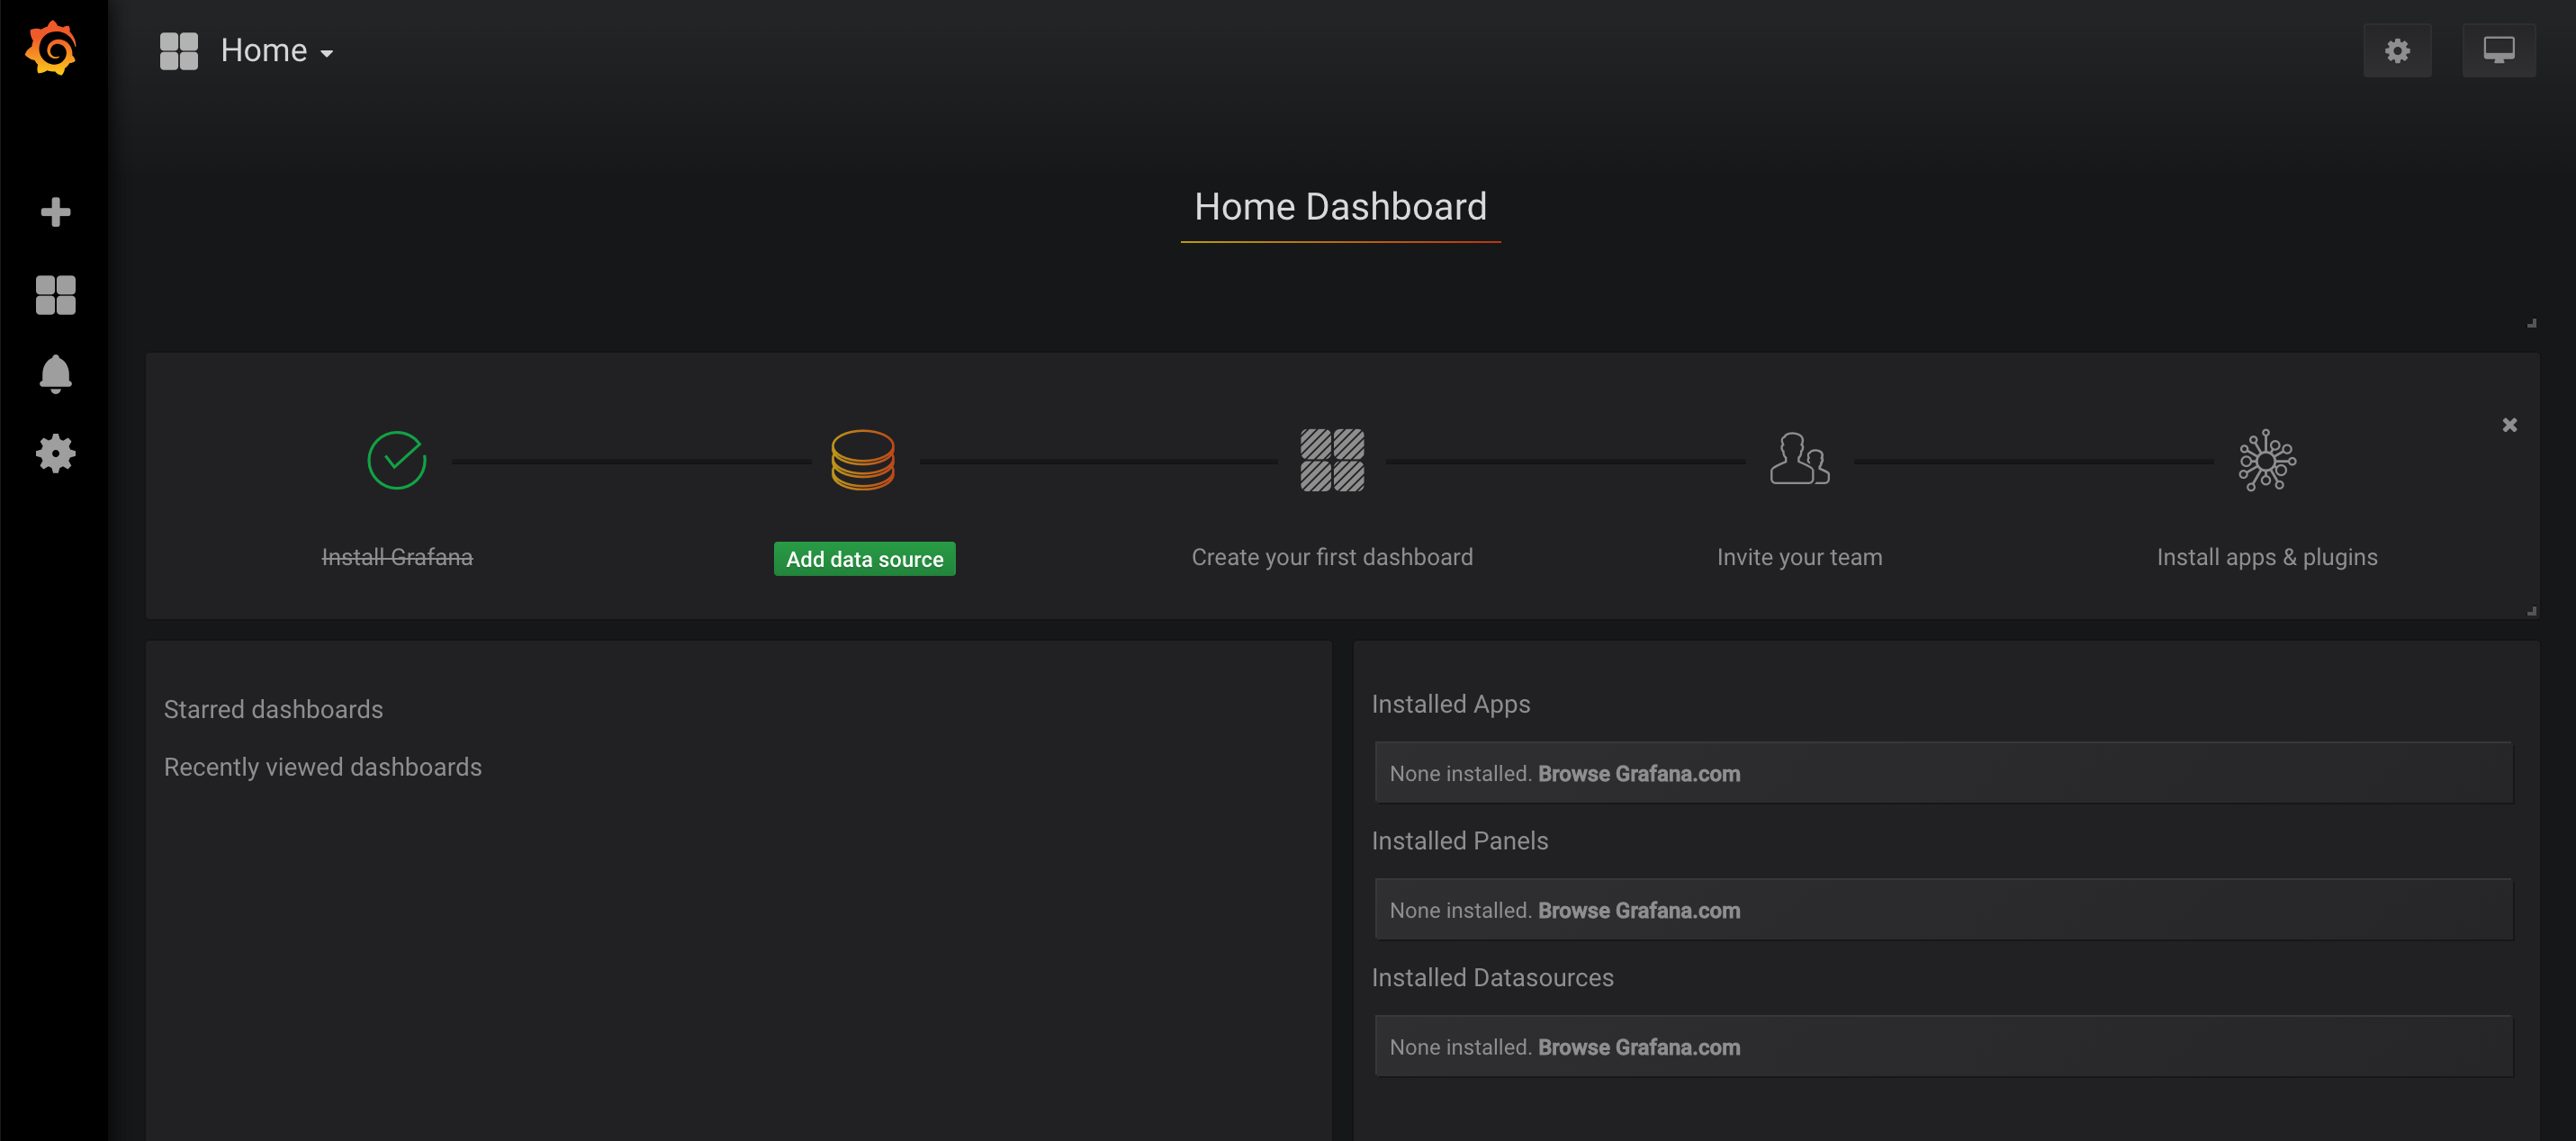
Task: Expand the Home dashboard picker dropdown
Action: tap(277, 51)
